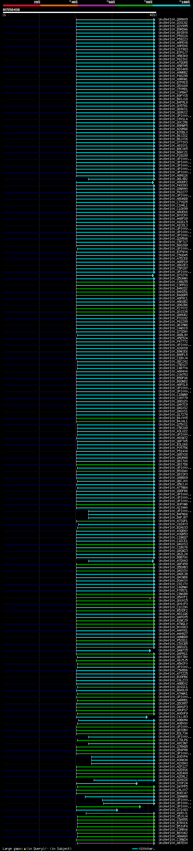Click the green ~80% identity color bar
The width and height of the screenshot is (193, 851).
pyautogui.click(x=134, y=6)
